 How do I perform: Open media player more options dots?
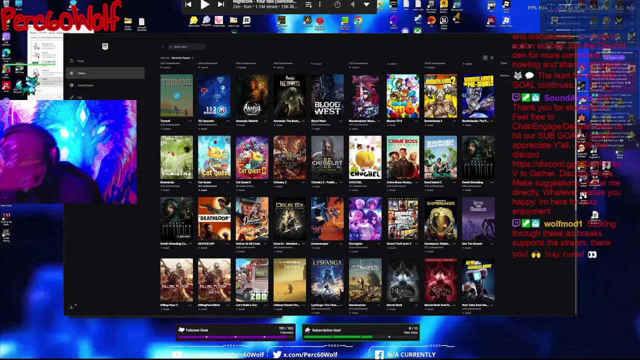(x=320, y=4)
